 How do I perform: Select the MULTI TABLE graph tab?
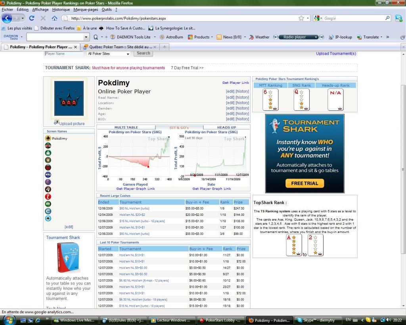126,127
